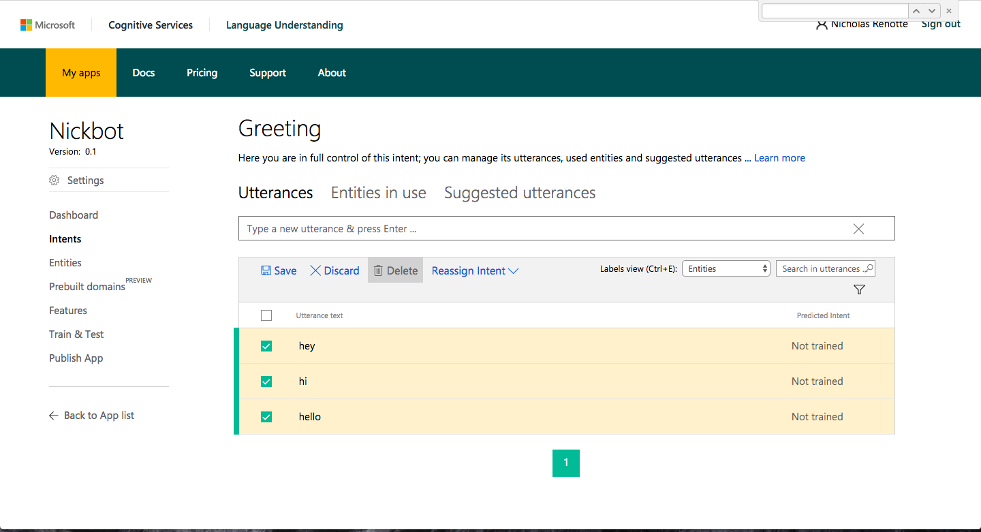981x532 pixels.
Task: Switch to the Utterances tab
Action: pos(275,193)
